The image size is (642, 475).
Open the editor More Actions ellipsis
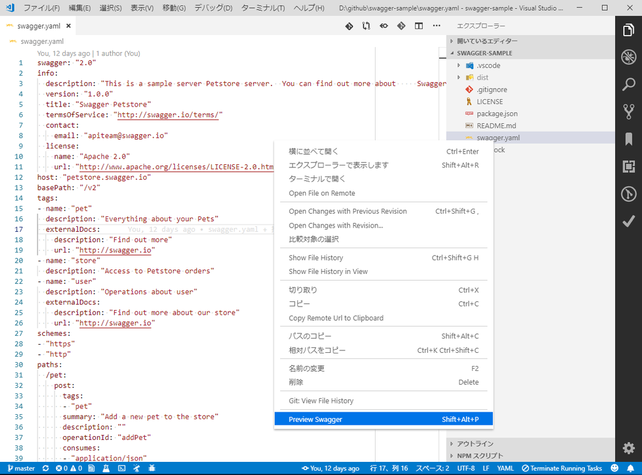point(436,26)
